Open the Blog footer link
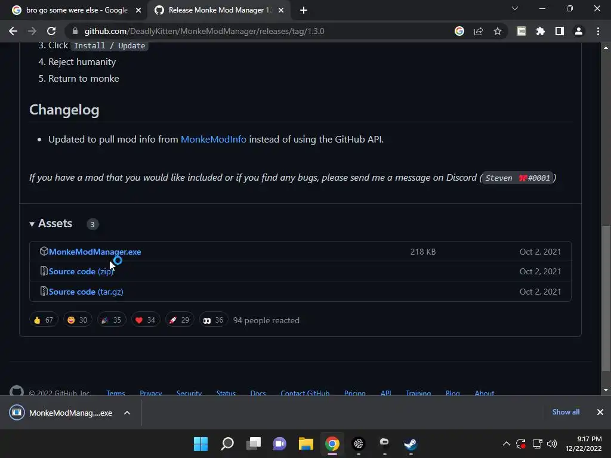The width and height of the screenshot is (611, 458). coord(452,393)
